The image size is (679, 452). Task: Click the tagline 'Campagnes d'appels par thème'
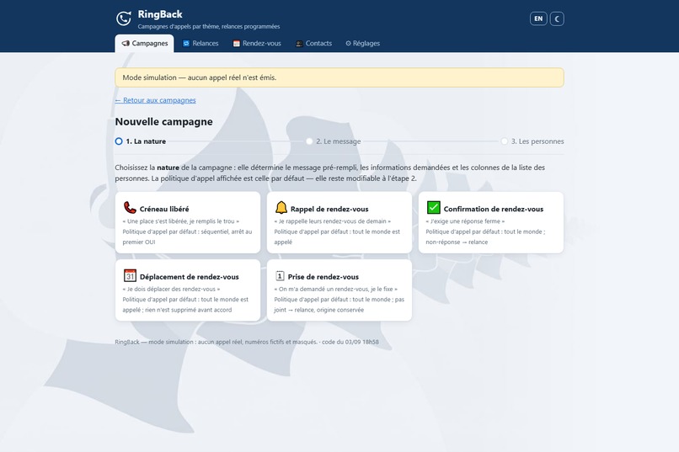click(179, 26)
